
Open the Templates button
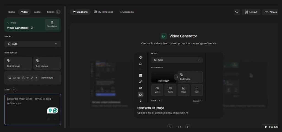click(x=52, y=25)
